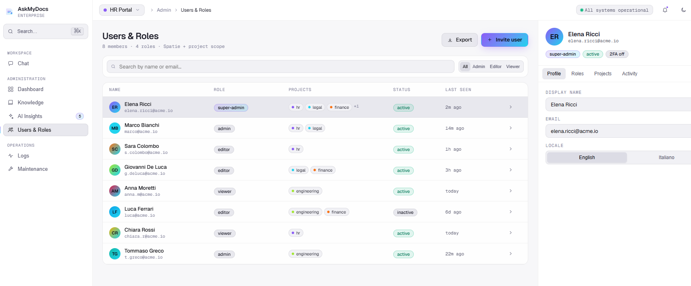Switch to the Profile tab
Image resolution: width=691 pixels, height=286 pixels.
pos(554,74)
